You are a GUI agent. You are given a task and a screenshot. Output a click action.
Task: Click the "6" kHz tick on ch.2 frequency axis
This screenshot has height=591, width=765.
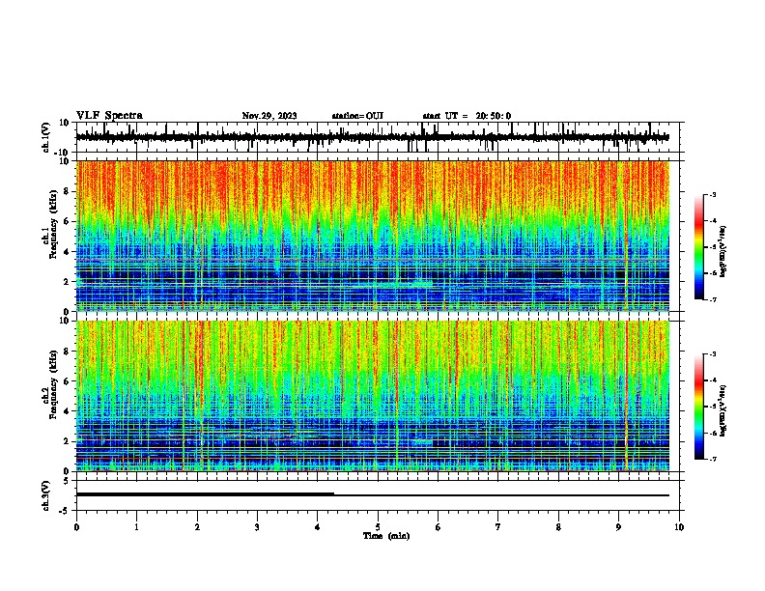(68, 380)
